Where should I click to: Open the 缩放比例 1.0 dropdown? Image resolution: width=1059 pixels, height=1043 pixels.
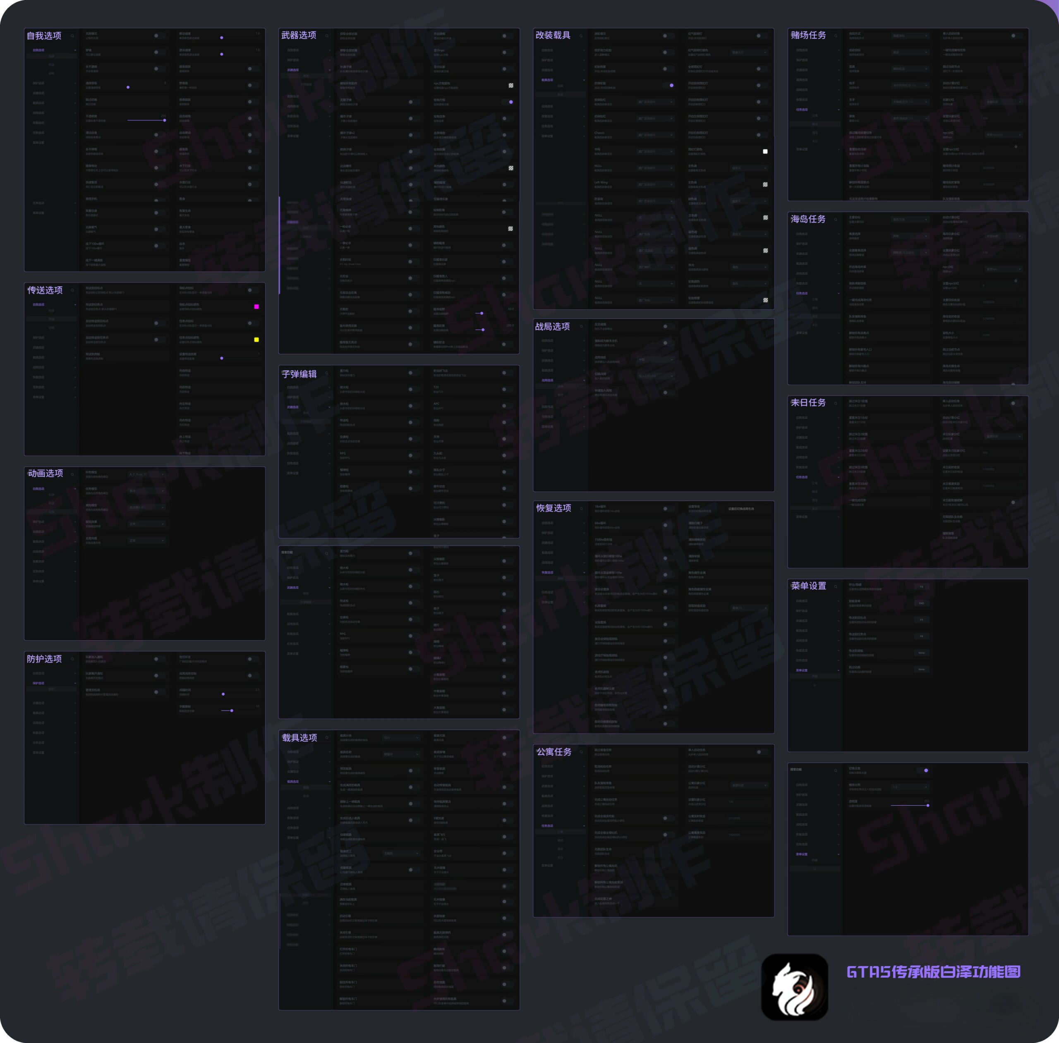point(910,787)
